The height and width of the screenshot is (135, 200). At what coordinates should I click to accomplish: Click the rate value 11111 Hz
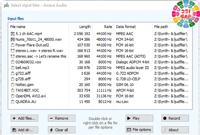(104, 90)
